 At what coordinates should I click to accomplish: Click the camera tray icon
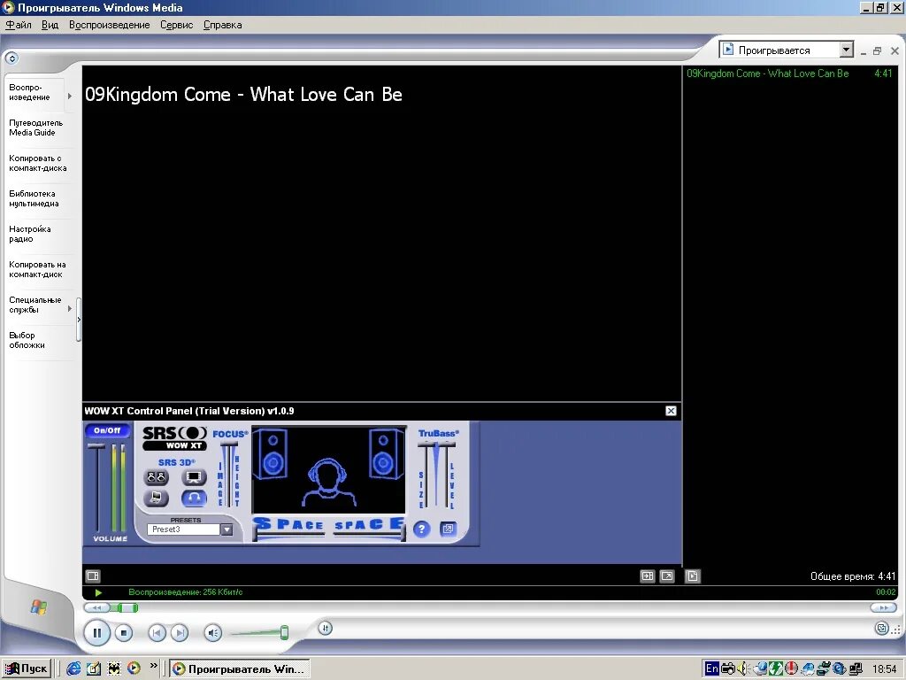point(728,669)
